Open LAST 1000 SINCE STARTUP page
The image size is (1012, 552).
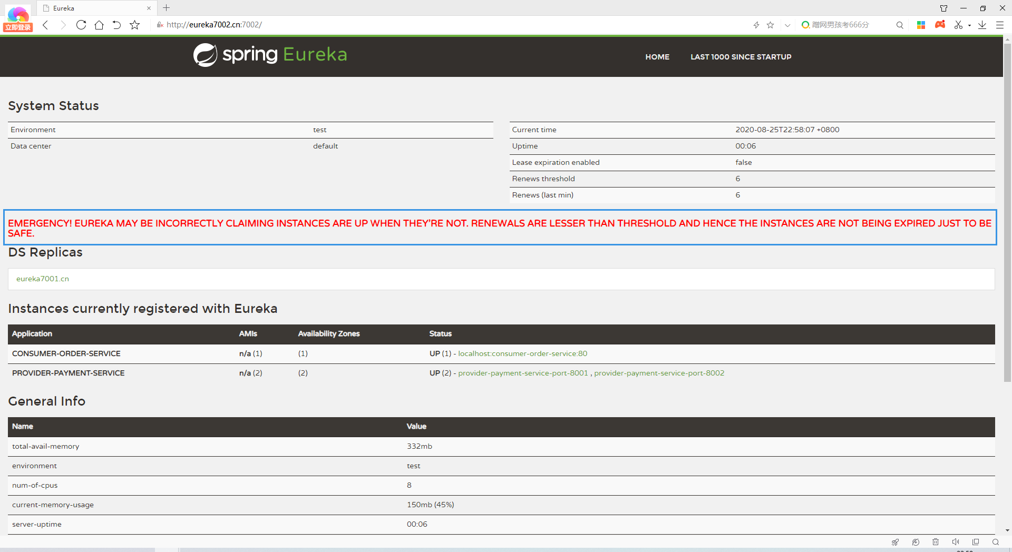[x=741, y=57]
